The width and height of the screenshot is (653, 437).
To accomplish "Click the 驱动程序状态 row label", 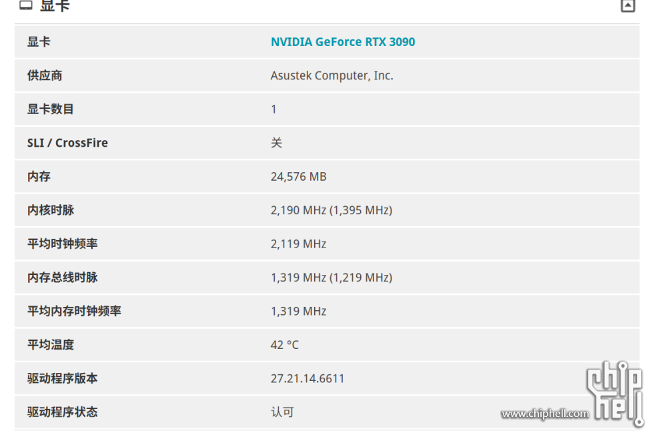I will [63, 412].
